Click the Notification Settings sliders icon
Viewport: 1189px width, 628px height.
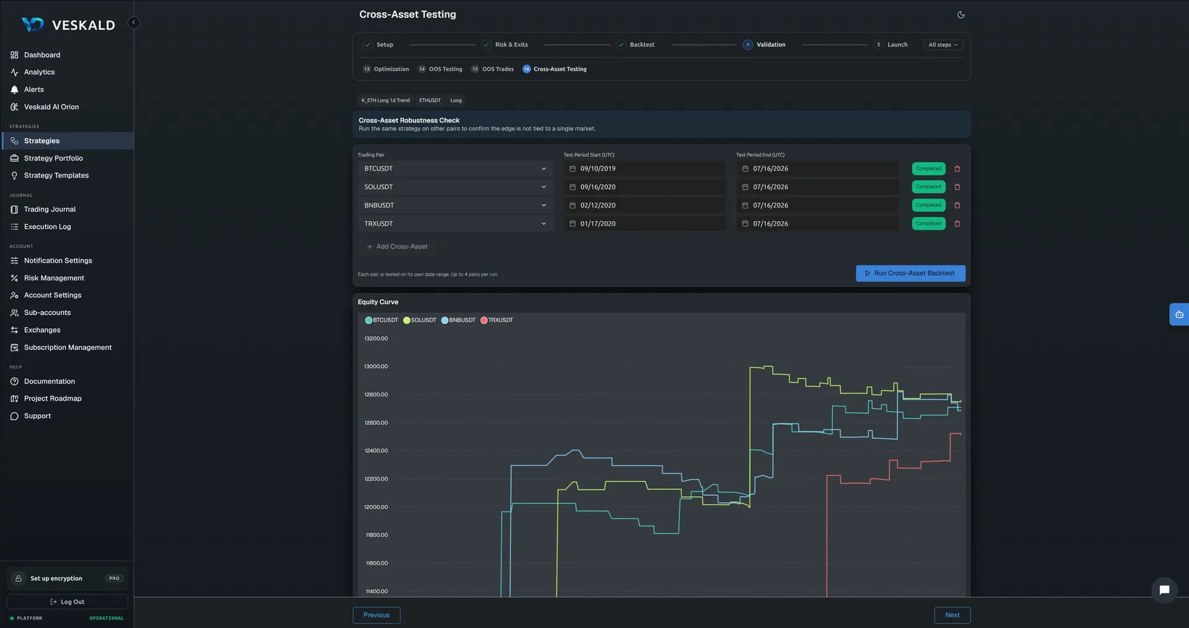[14, 261]
